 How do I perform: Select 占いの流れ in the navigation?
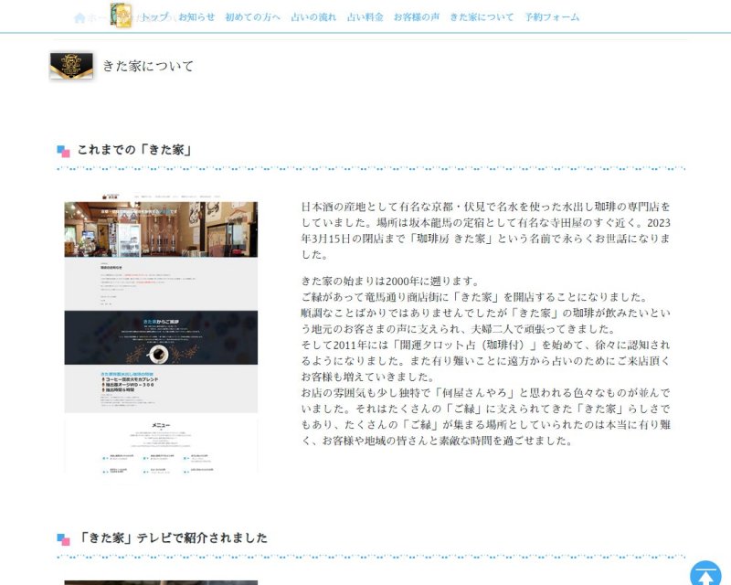[313, 17]
